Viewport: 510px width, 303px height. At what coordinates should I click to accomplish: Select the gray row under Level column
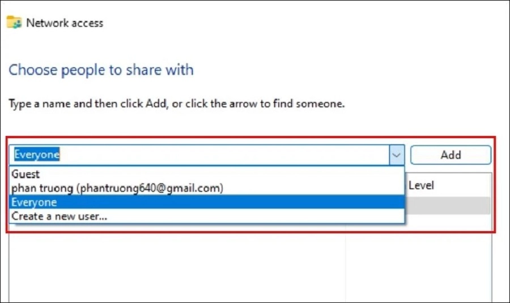(448, 206)
